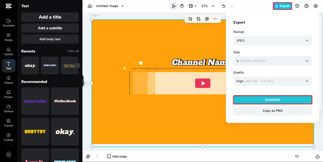Click Add a subtitle button

click(x=50, y=28)
